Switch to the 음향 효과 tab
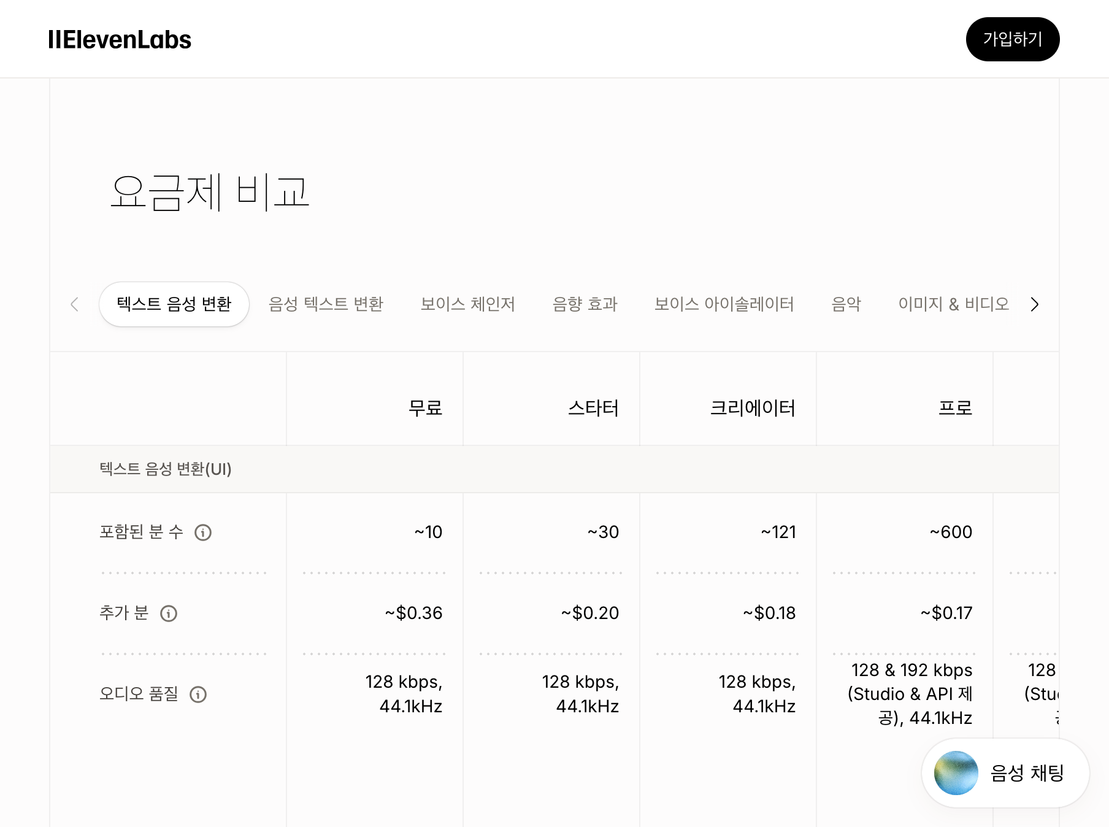This screenshot has height=827, width=1109. tap(585, 304)
